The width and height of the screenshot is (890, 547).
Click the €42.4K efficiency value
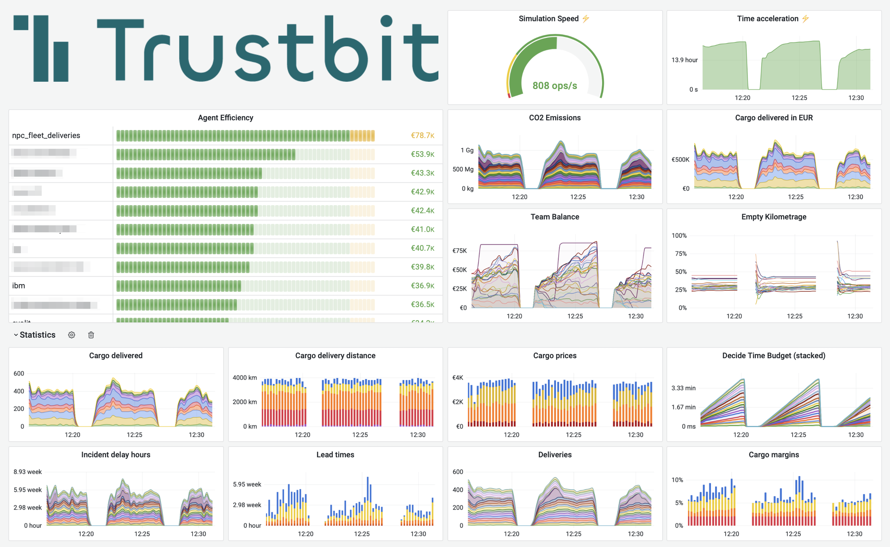coord(423,210)
